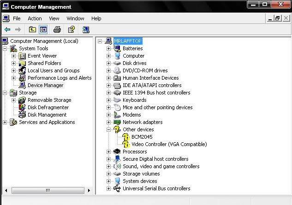Click the Computer Management title bar icon

tap(6, 6)
